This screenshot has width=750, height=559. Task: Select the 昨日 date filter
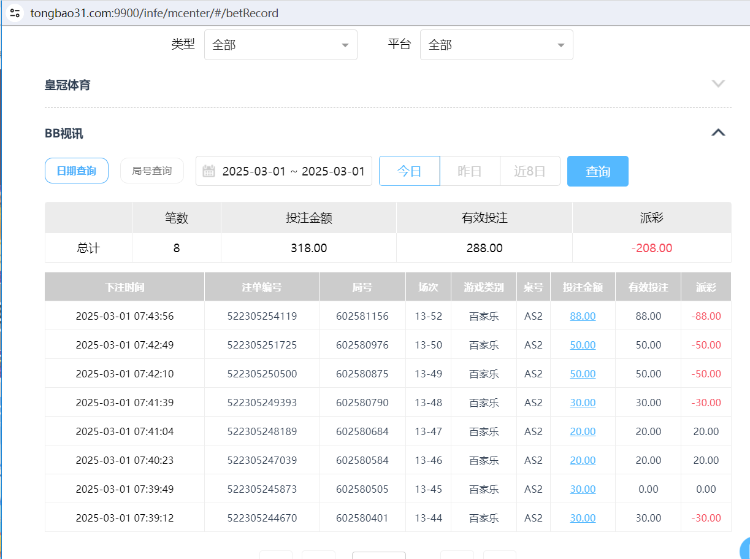point(470,171)
